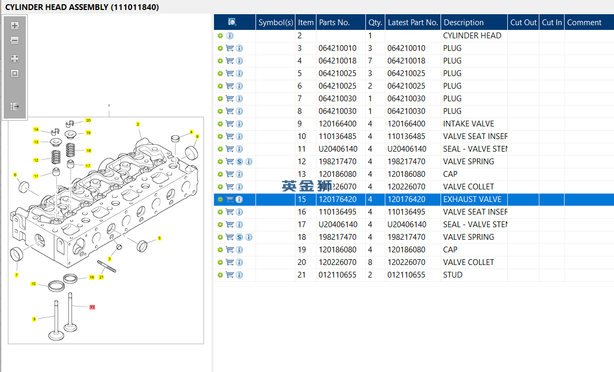Sort by Item column header
Image resolution: width=614 pixels, height=372 pixels.
coord(305,22)
